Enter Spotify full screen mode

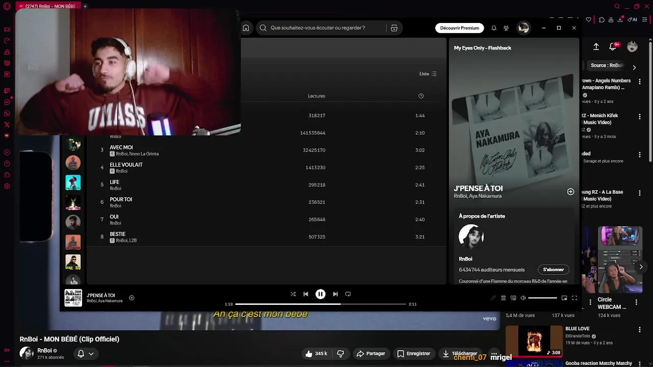pyautogui.click(x=574, y=298)
